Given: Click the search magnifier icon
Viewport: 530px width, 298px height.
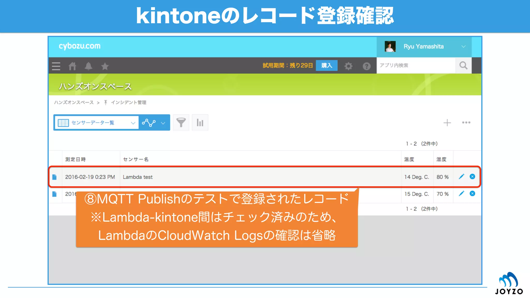Looking at the screenshot, I should [x=463, y=65].
